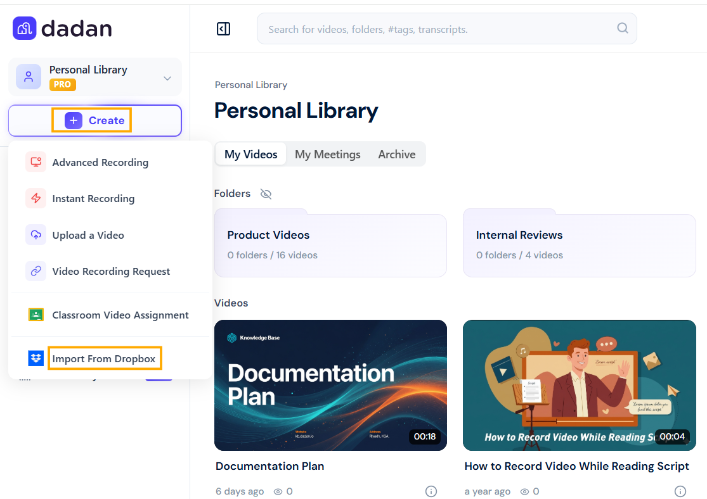
Task: Click the Advanced Recording screen icon
Action: pyautogui.click(x=36, y=162)
